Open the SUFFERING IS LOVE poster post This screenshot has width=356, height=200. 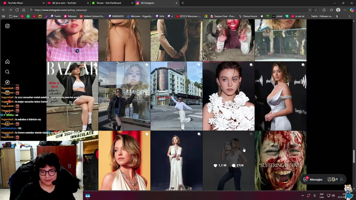pos(281,161)
